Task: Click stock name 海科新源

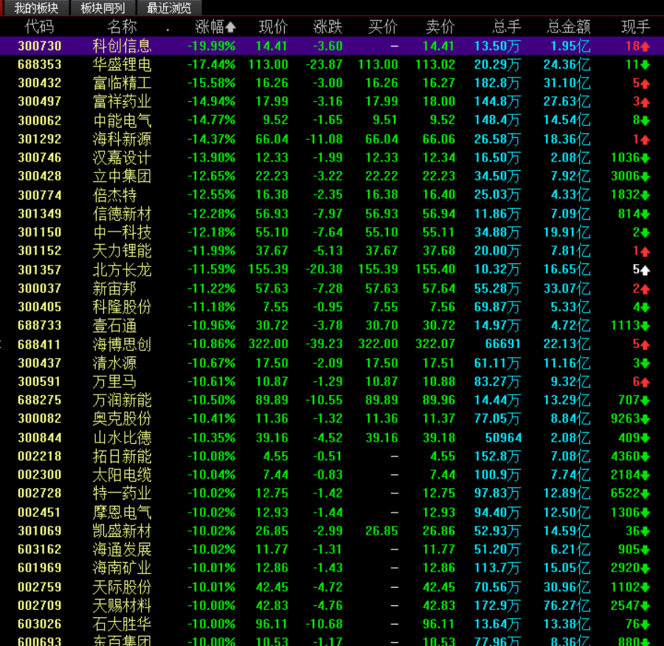Action: click(x=122, y=139)
